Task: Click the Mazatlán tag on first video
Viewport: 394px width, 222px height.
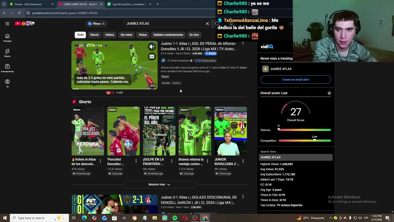Action: click(x=166, y=83)
